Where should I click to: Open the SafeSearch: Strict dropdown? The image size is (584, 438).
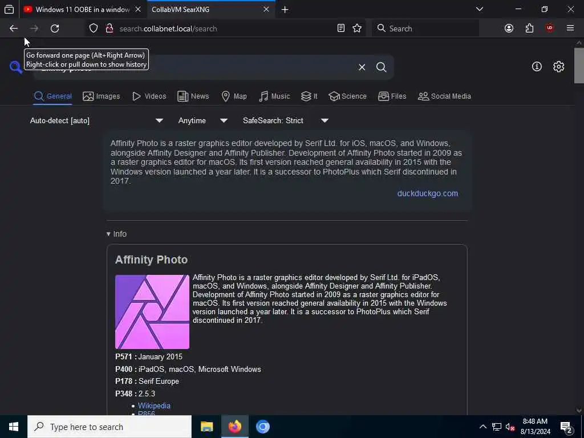coord(285,121)
